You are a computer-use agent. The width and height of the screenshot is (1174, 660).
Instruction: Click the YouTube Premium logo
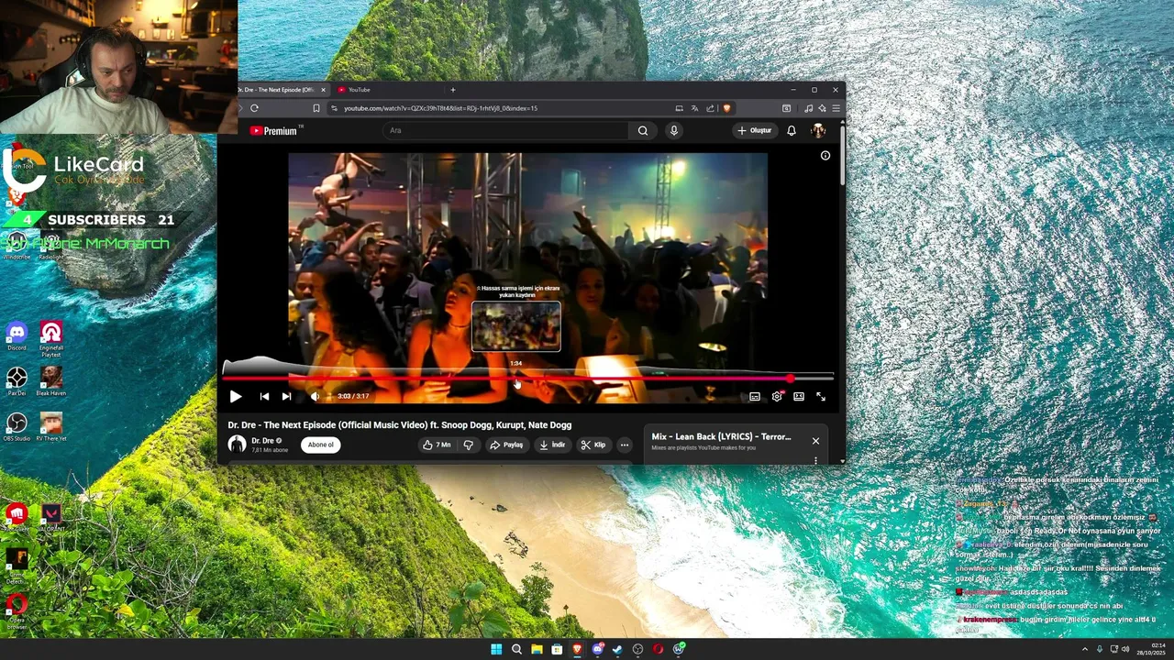tap(275, 131)
